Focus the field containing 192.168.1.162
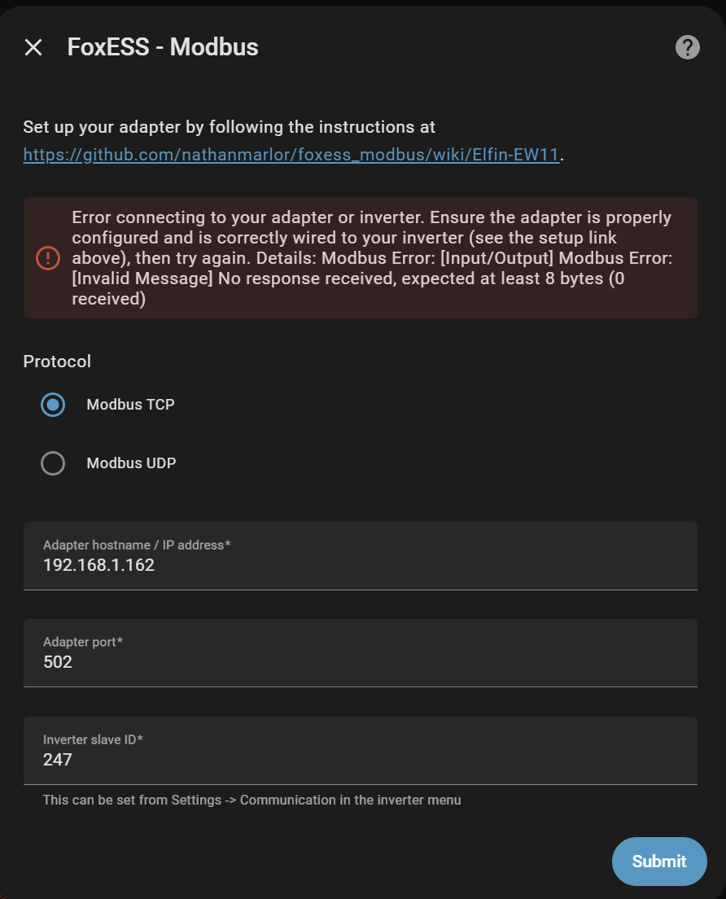Image resolution: width=726 pixels, height=899 pixels. (360, 564)
